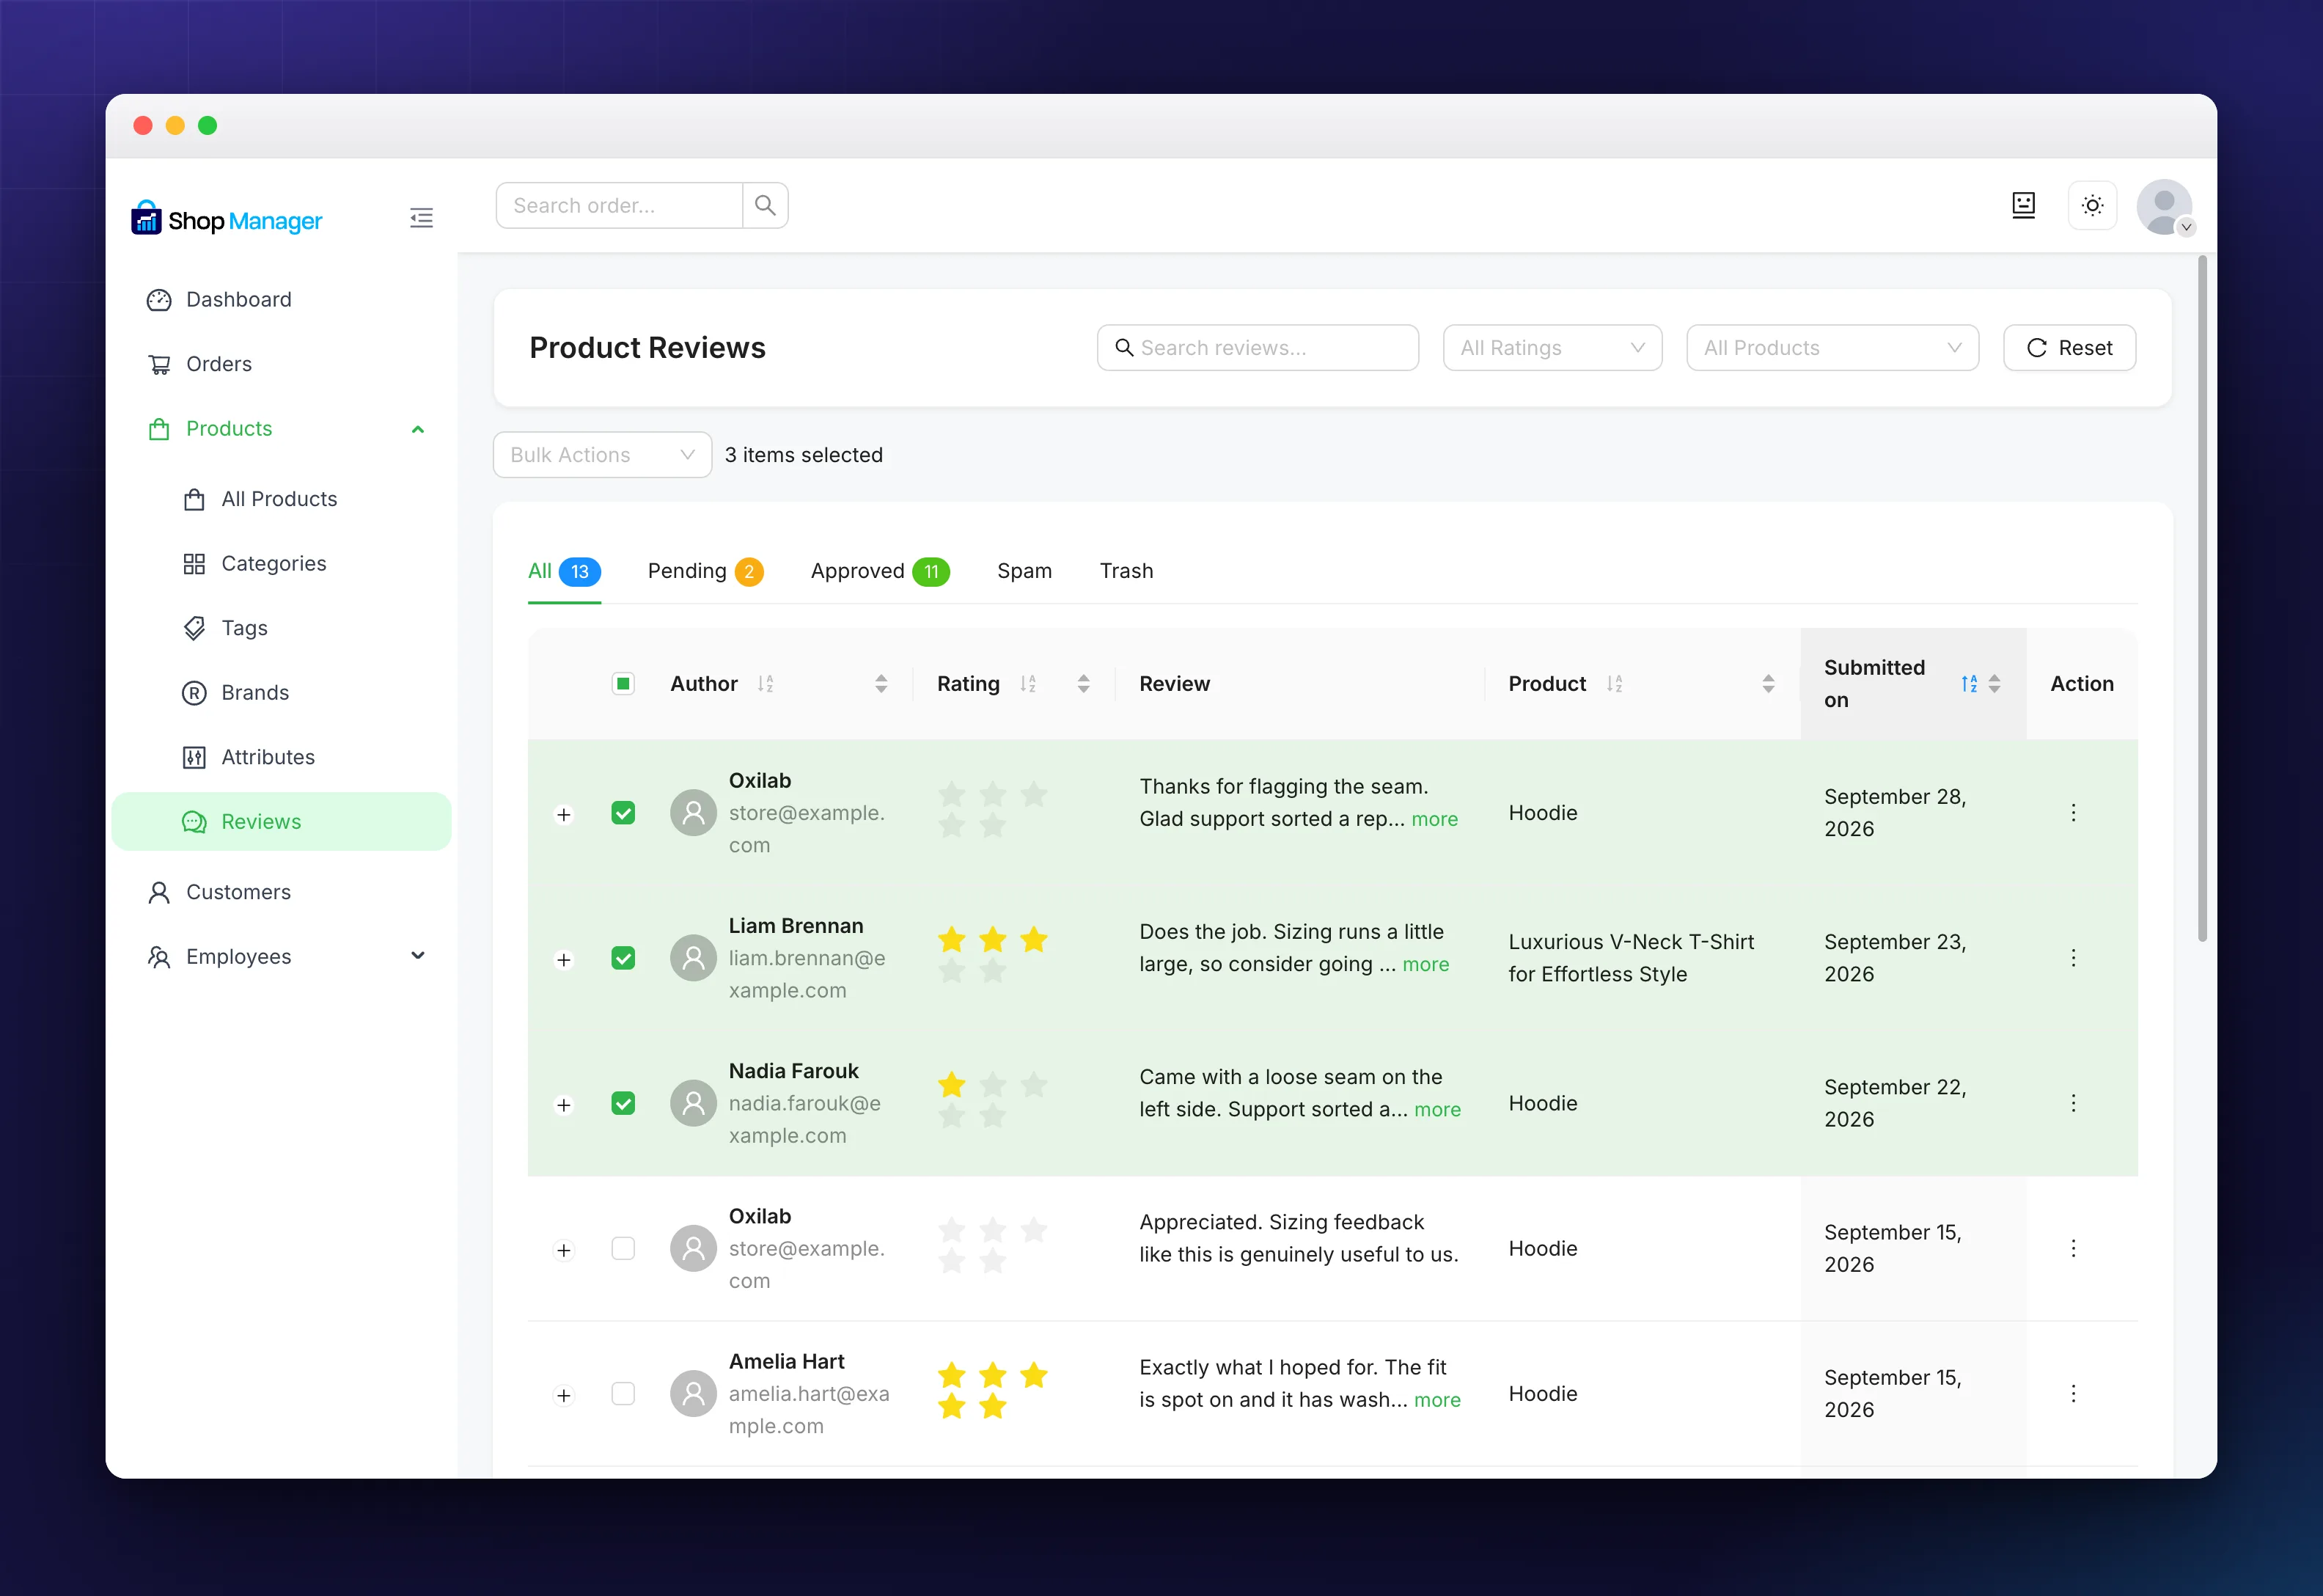Click the Search order input field

pos(620,206)
